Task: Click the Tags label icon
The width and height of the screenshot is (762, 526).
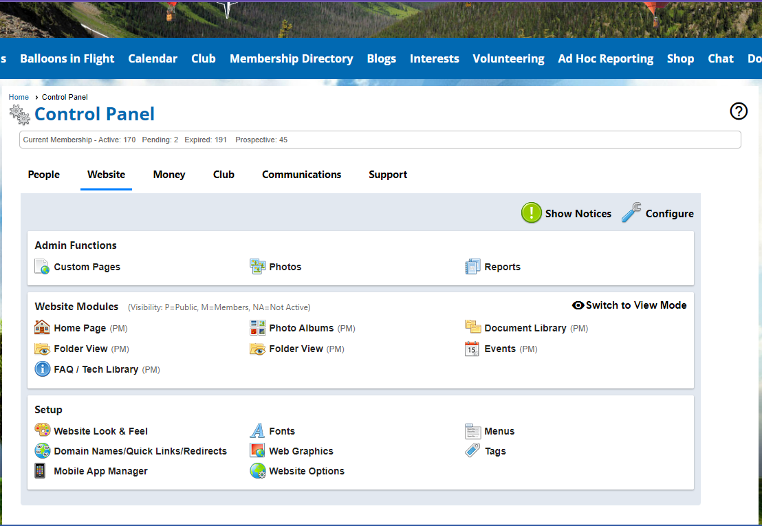Action: [x=472, y=451]
